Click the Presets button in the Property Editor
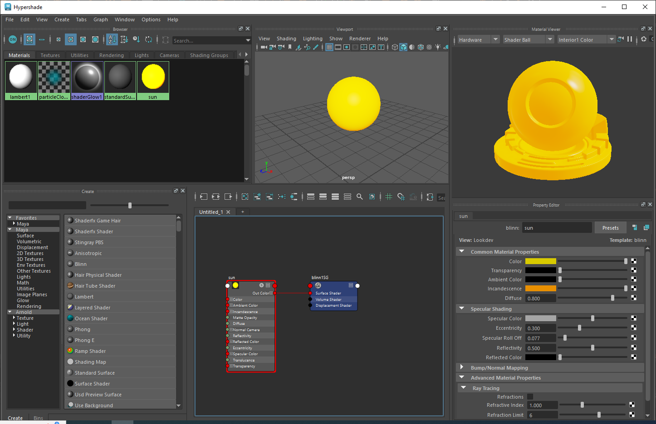This screenshot has height=424, width=656. click(610, 227)
